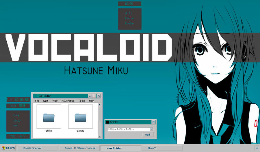The width and height of the screenshot is (260, 152).
Task: Open the film shortcut in left panel
Action: (x=15, y=126)
